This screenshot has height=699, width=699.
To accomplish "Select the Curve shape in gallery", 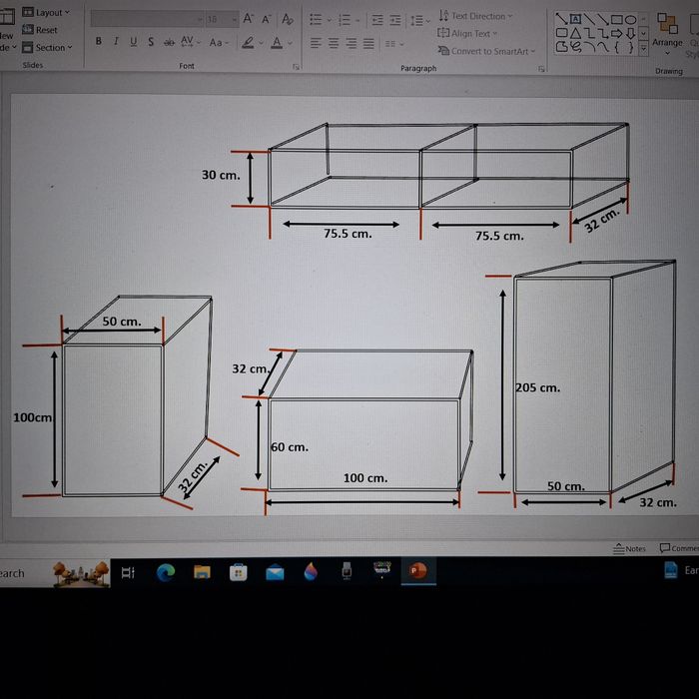I will (x=603, y=47).
